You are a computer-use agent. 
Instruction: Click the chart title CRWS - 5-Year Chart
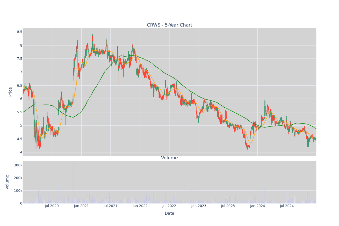click(169, 25)
